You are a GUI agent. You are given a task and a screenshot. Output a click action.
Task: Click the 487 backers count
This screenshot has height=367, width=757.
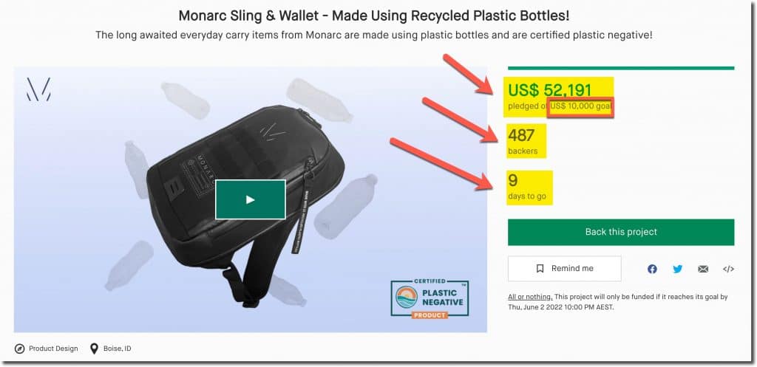pyautogui.click(x=522, y=135)
